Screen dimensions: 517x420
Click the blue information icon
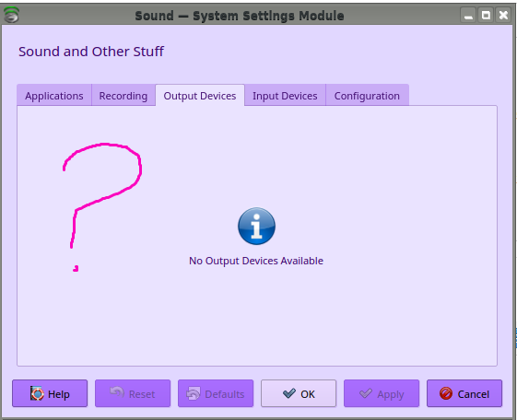tap(256, 226)
